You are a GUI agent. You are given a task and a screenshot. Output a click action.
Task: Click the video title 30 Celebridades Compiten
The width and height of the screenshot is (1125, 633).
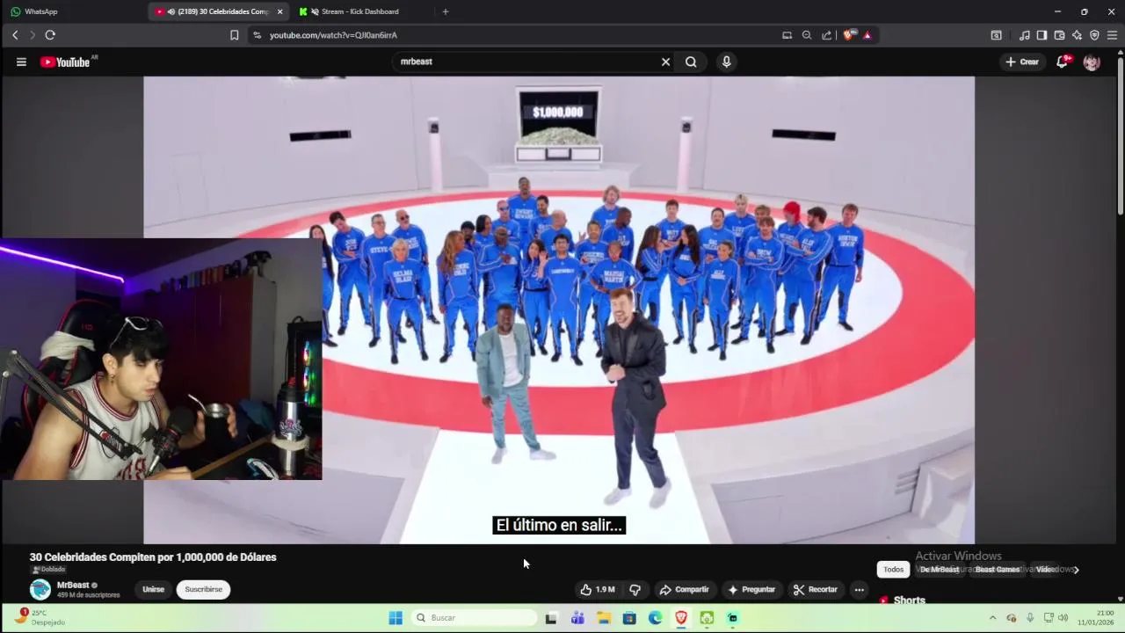coord(153,557)
